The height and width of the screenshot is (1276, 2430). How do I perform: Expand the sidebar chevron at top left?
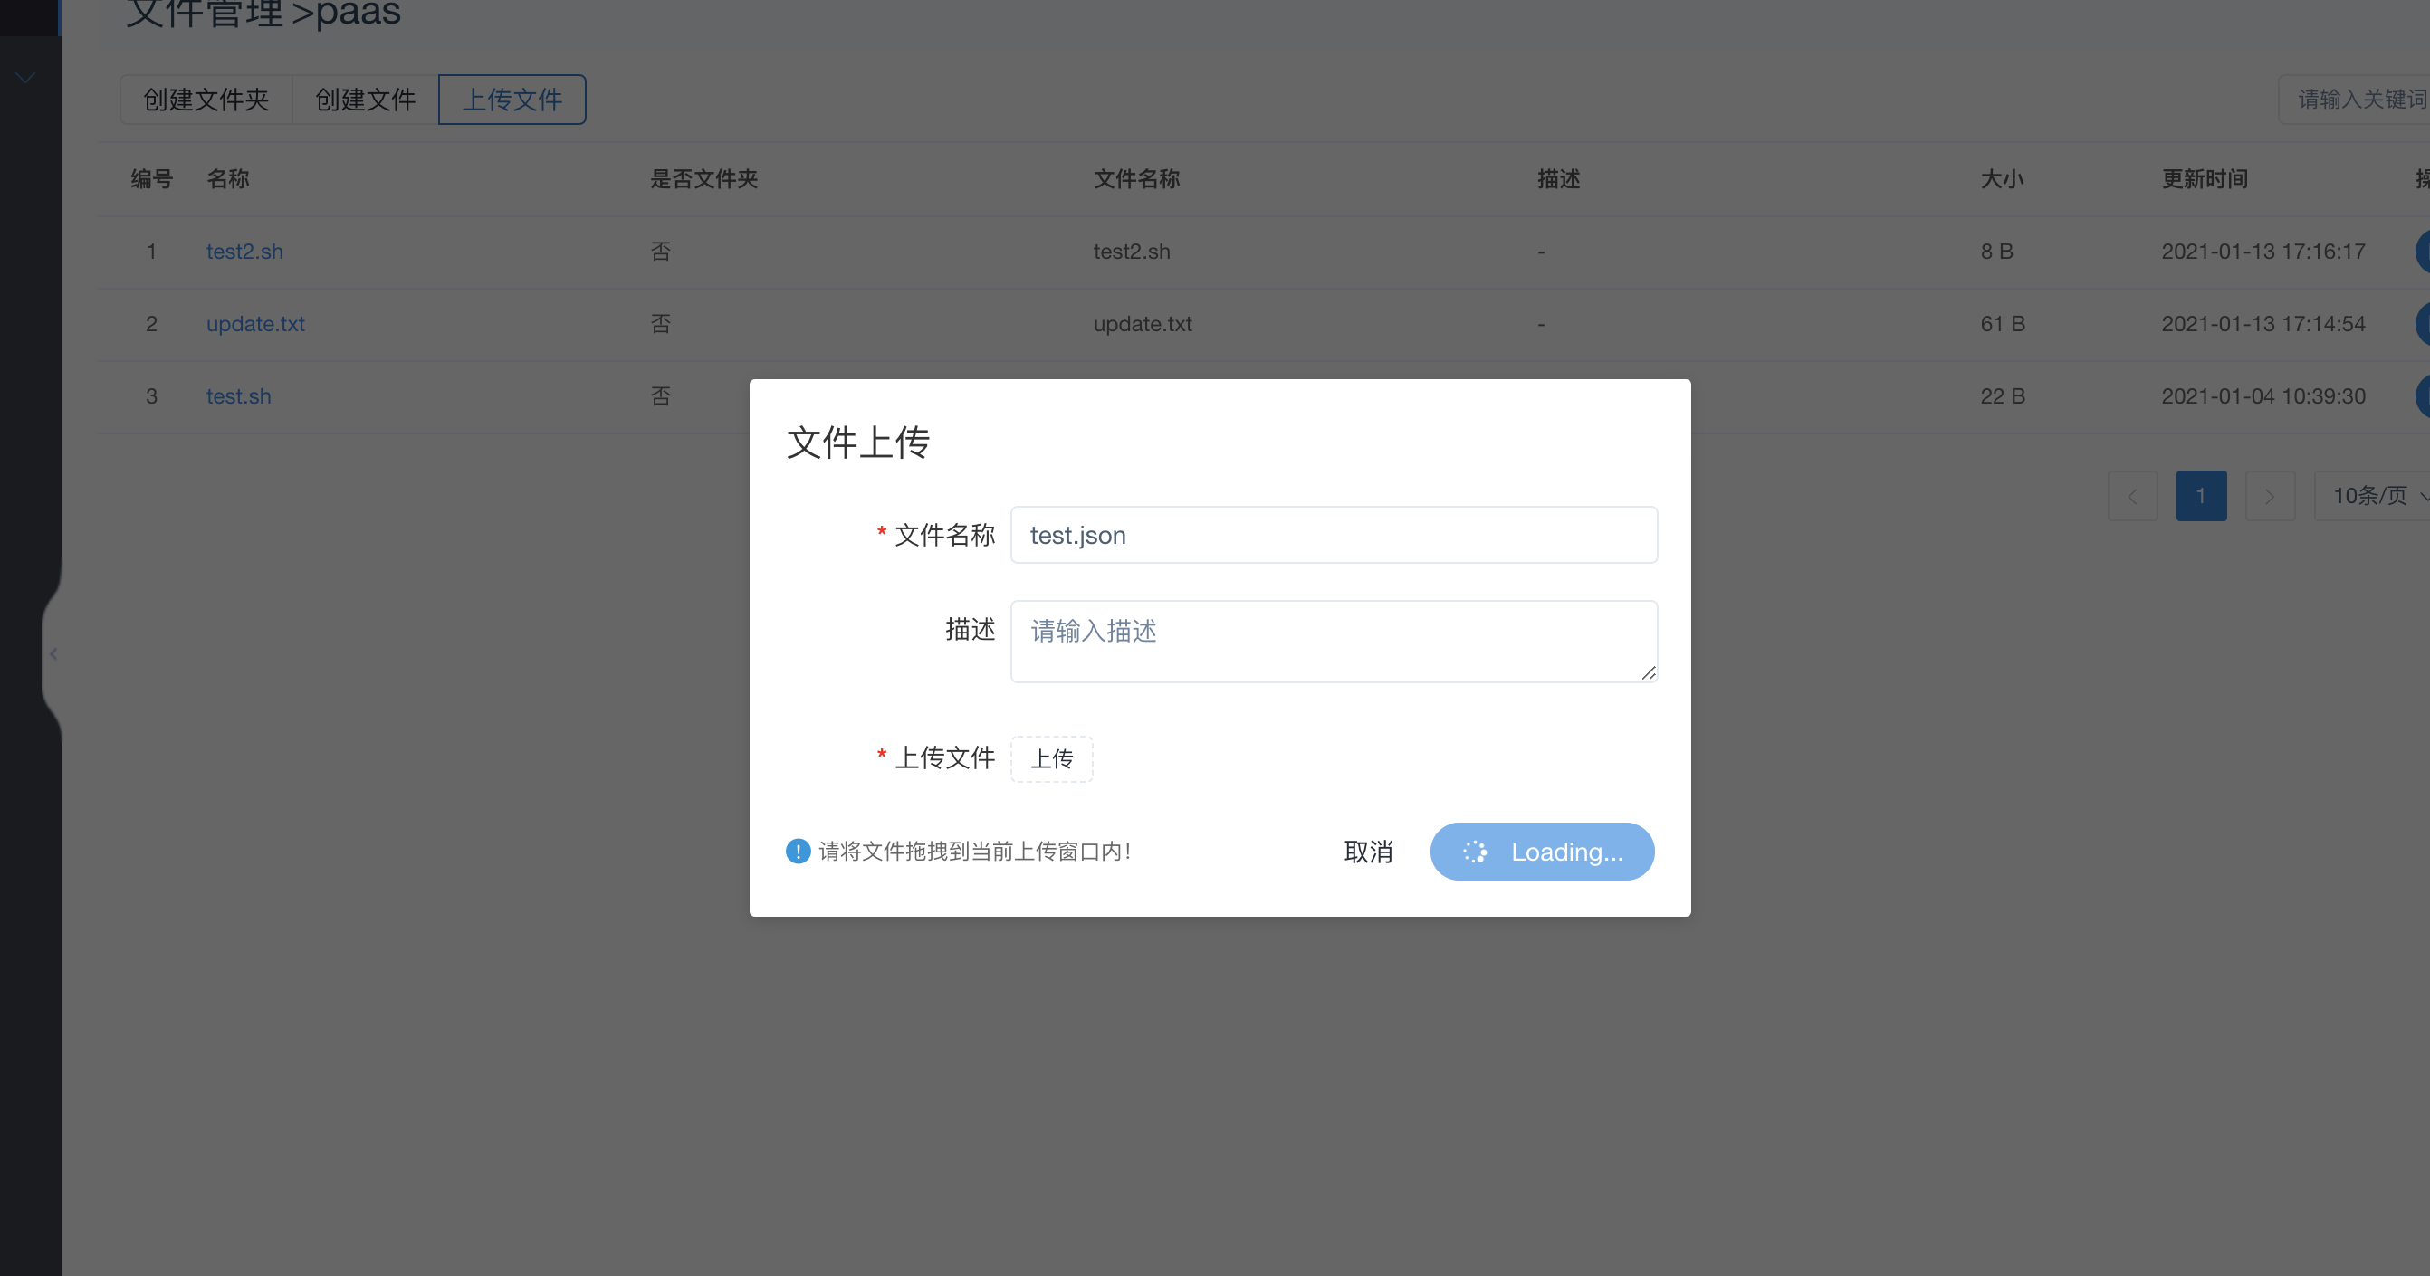(x=25, y=77)
